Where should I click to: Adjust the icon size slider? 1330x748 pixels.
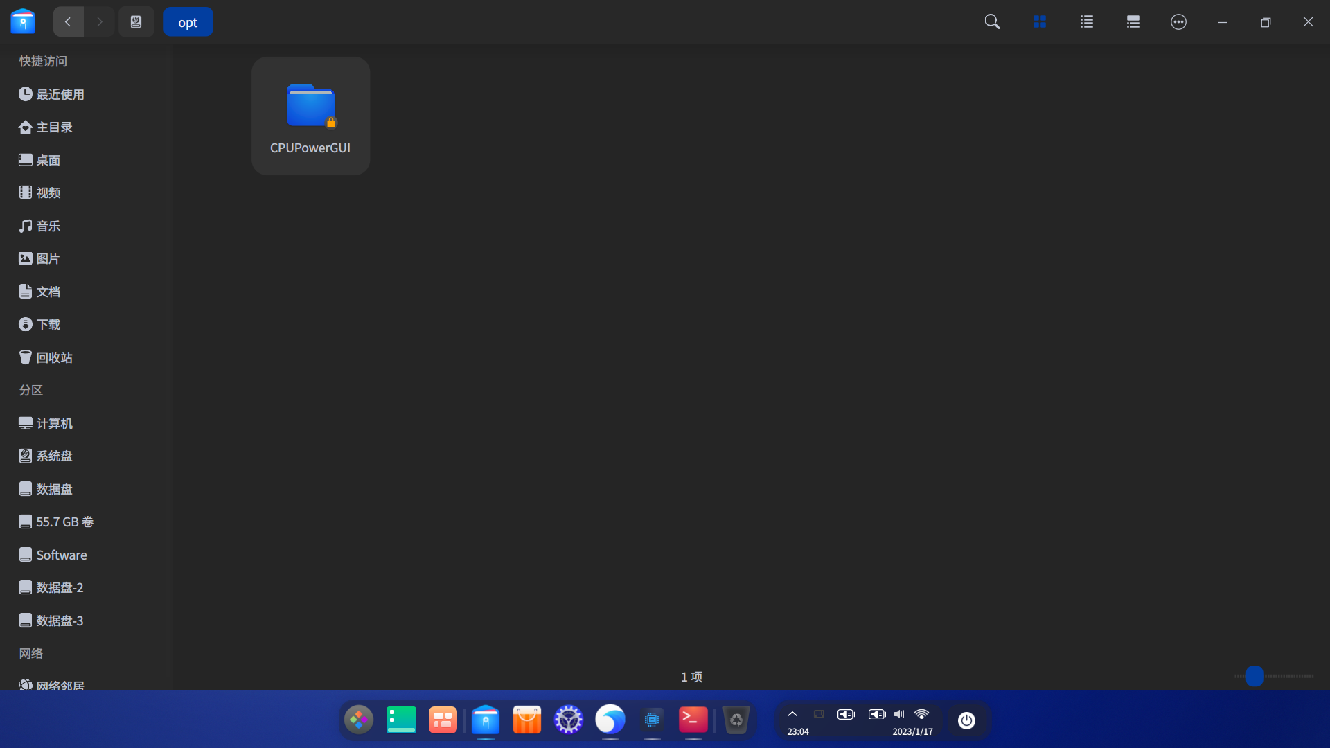point(1254,676)
